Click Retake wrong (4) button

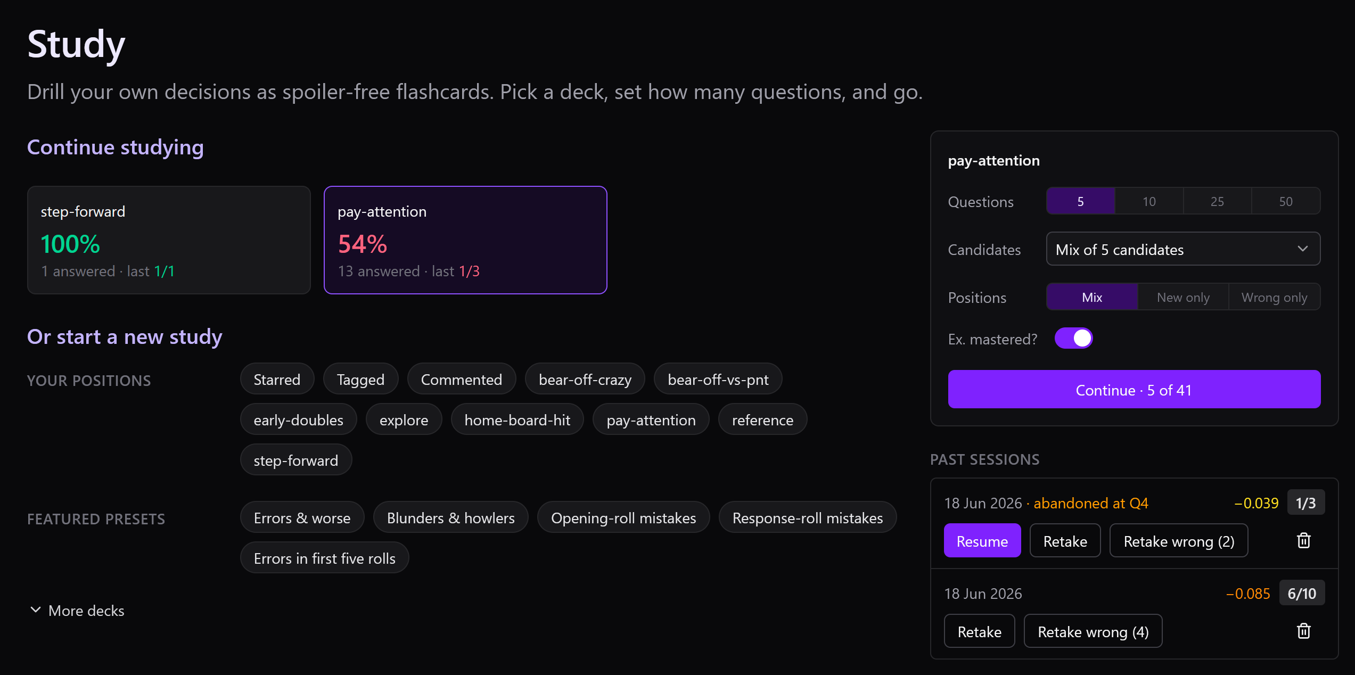[x=1093, y=631]
